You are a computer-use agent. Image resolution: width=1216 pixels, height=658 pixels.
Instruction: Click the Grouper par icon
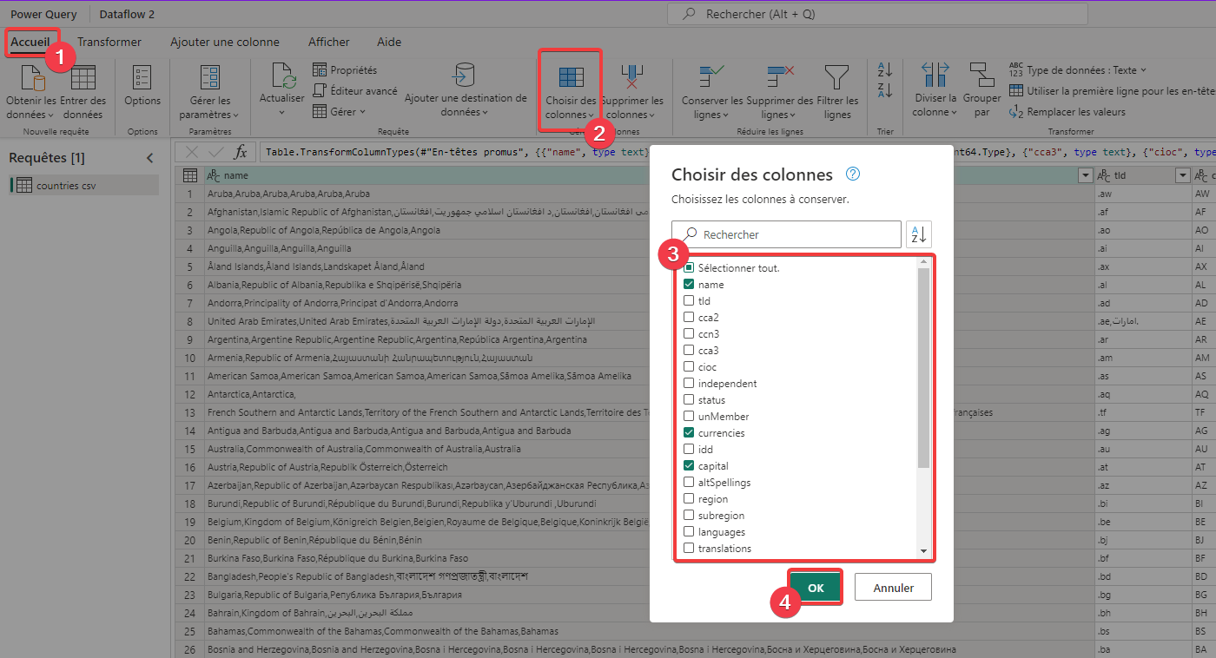(981, 76)
